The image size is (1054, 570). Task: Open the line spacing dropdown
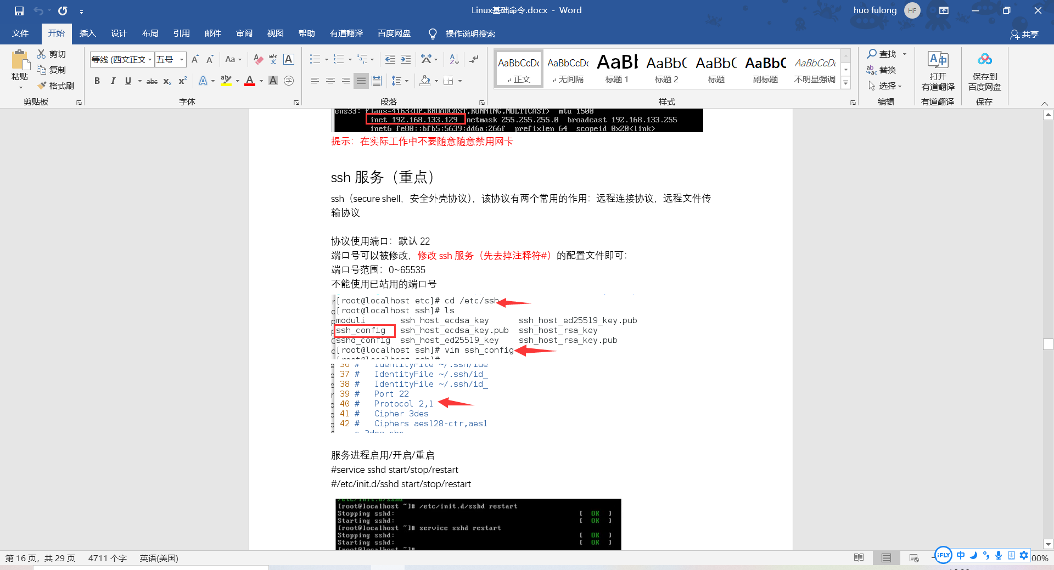400,81
